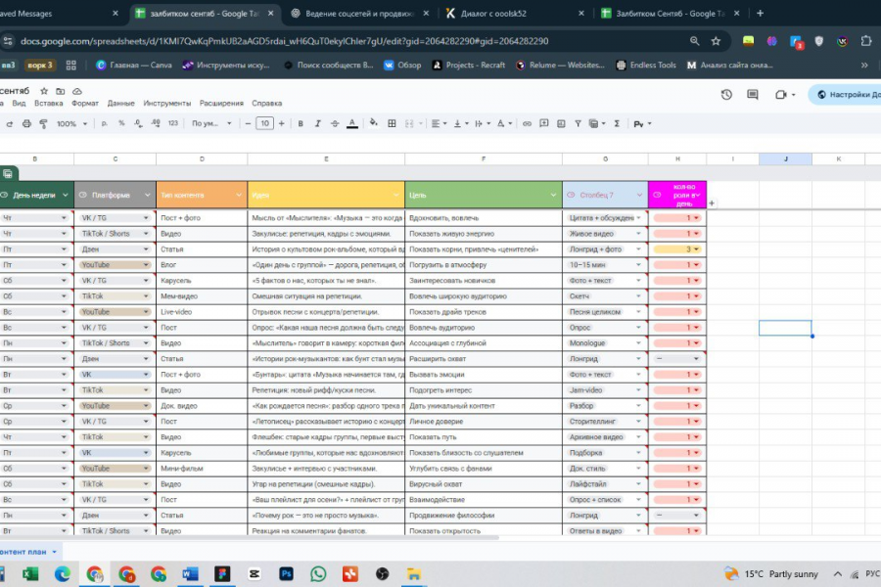This screenshot has width=881, height=587.
Task: Open version history clock icon
Action: (726, 94)
